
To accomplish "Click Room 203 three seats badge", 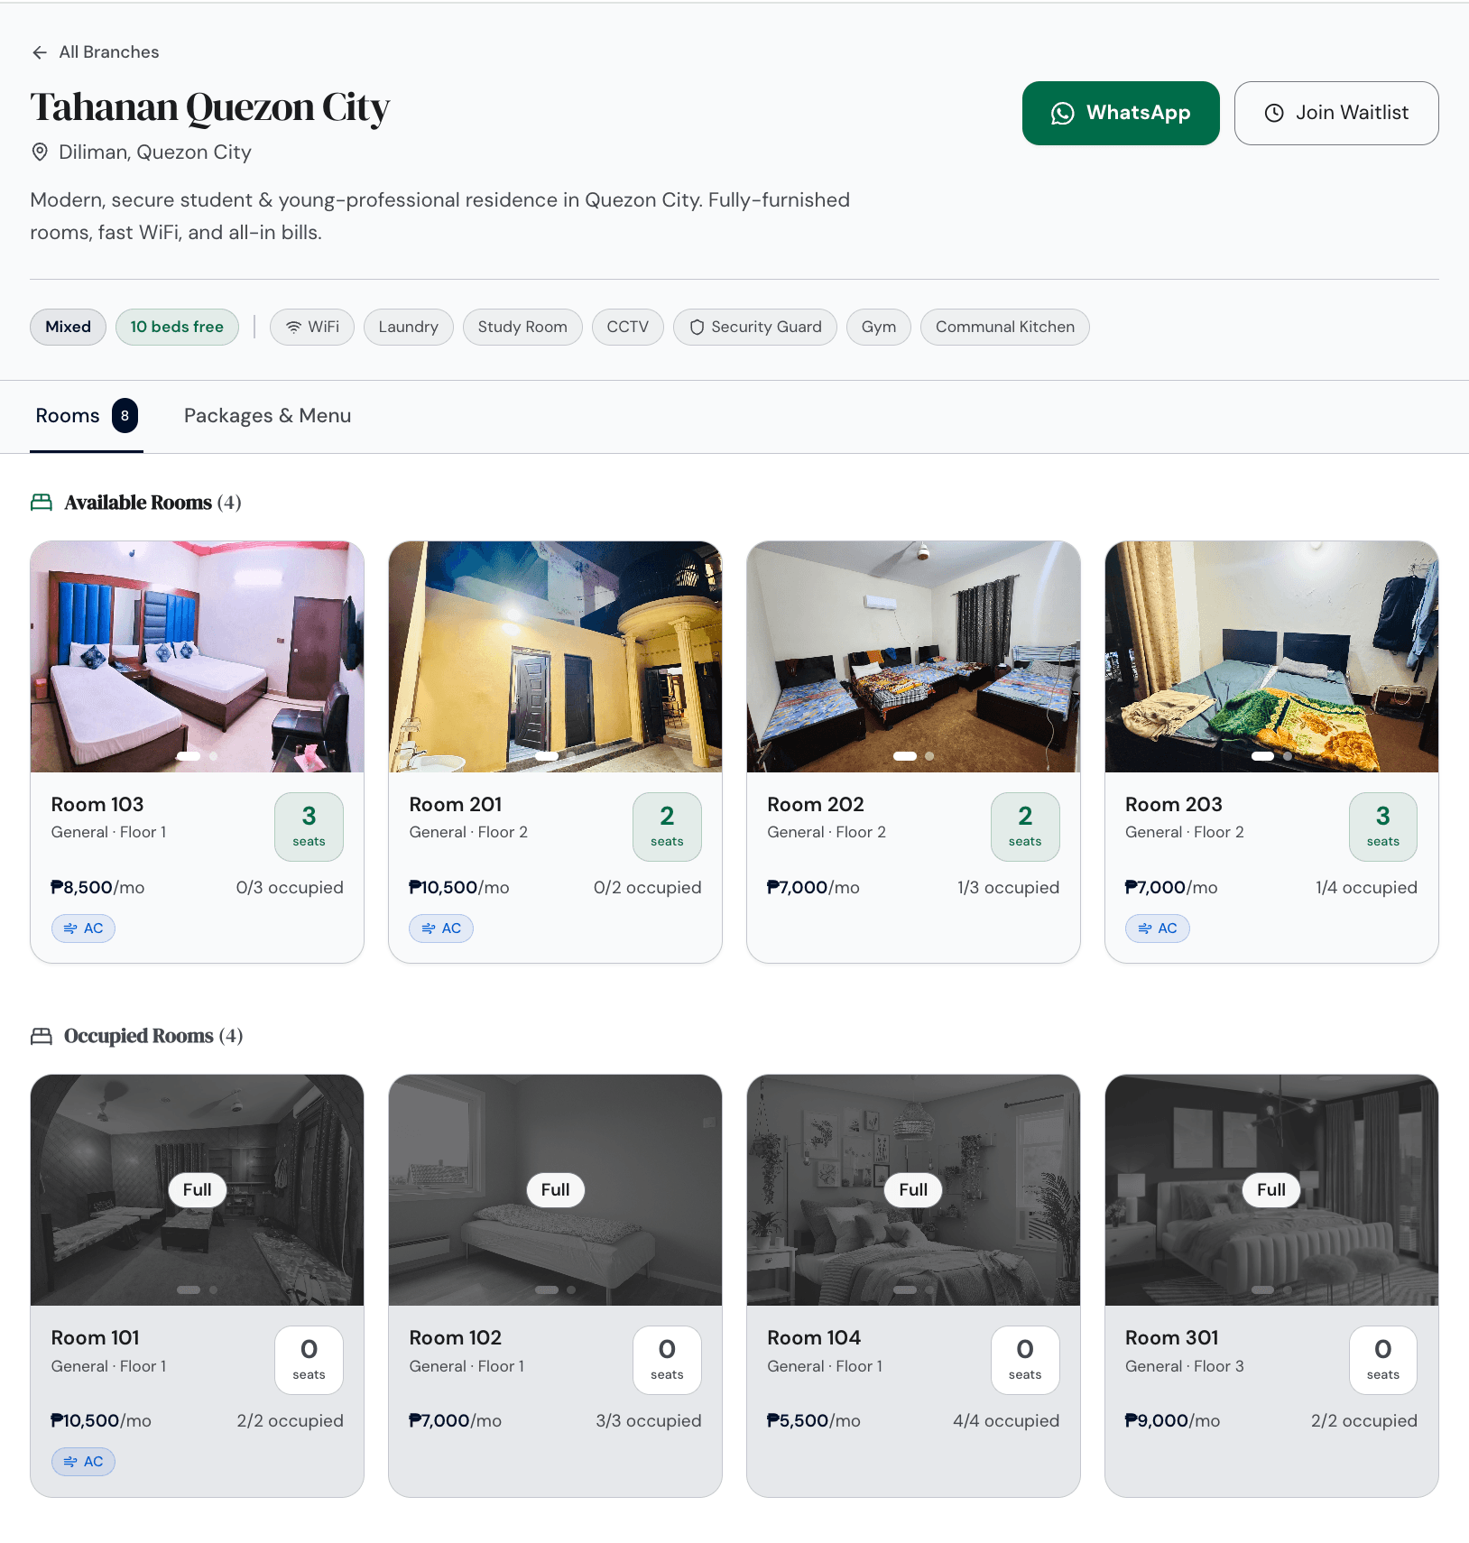I will click(1383, 827).
